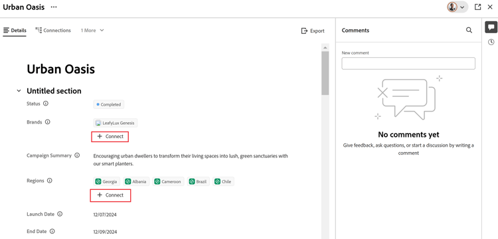Click the info icon next to Launch Date
This screenshot has height=239, width=498.
[60, 214]
